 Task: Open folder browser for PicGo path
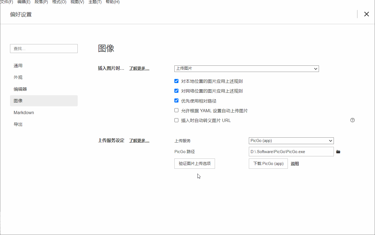click(x=338, y=151)
